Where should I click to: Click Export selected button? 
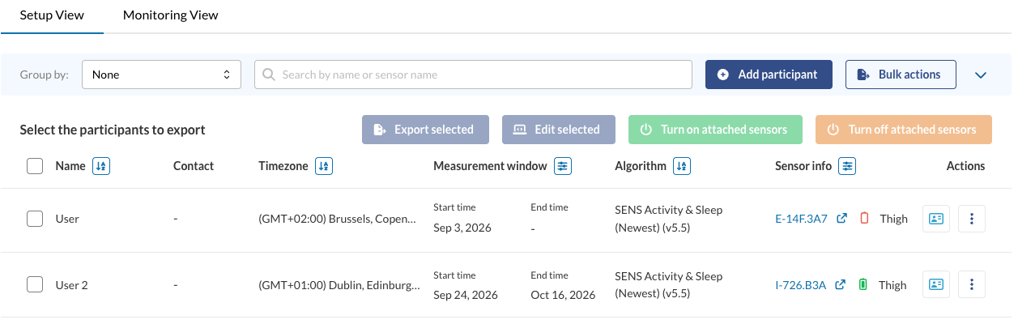(425, 130)
